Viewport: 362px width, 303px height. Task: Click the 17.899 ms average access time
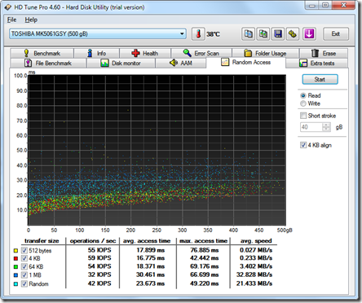point(151,250)
